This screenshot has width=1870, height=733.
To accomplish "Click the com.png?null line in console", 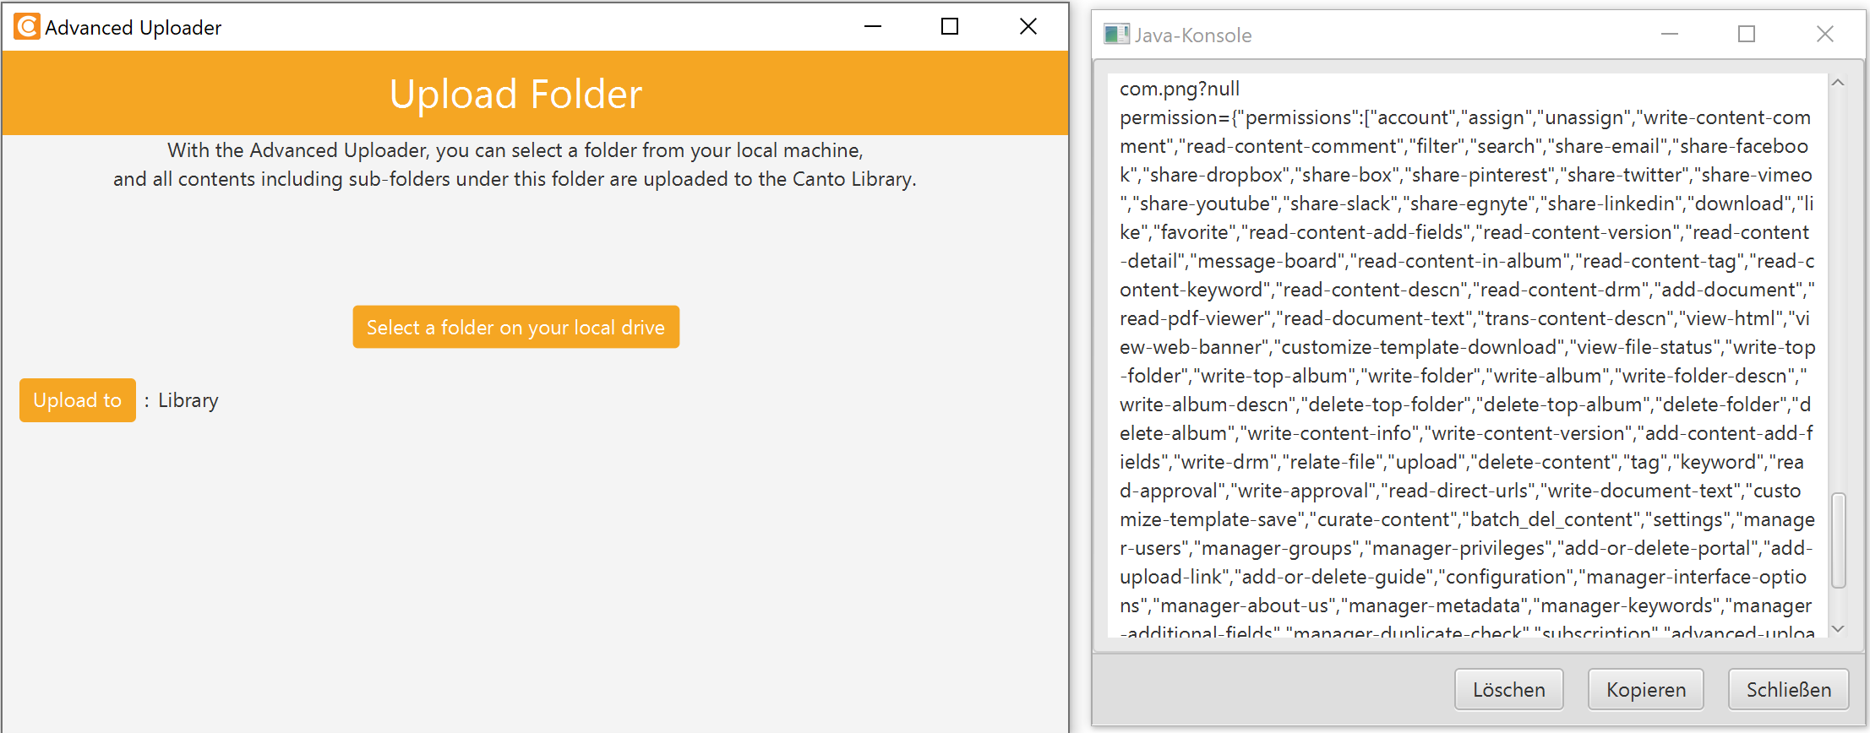I will 1180,89.
